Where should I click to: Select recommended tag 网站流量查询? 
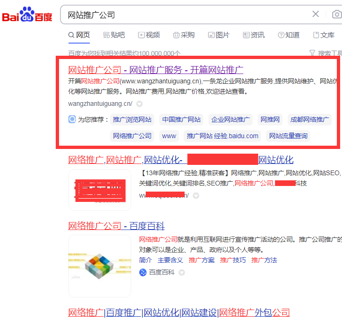[x=288, y=136]
